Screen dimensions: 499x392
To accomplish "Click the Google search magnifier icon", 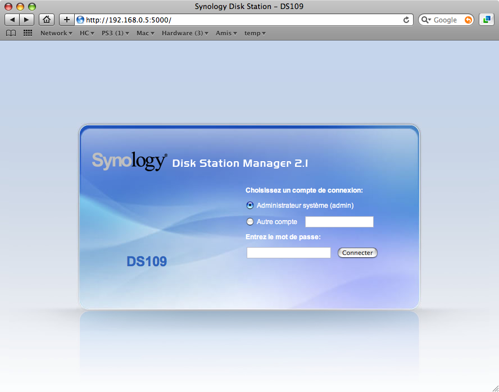I will click(x=425, y=20).
